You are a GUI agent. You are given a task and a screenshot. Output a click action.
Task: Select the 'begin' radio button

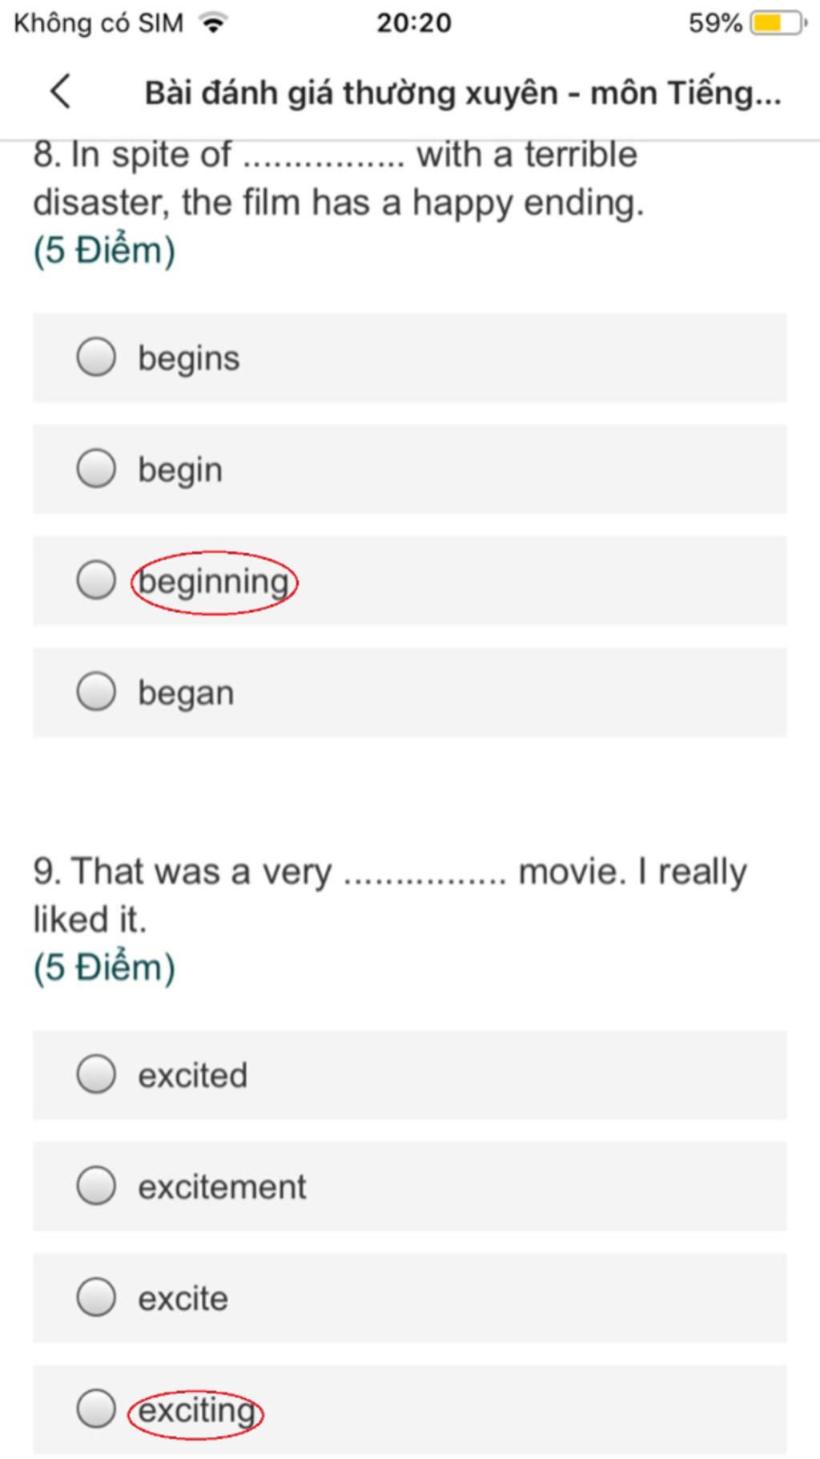coord(96,468)
